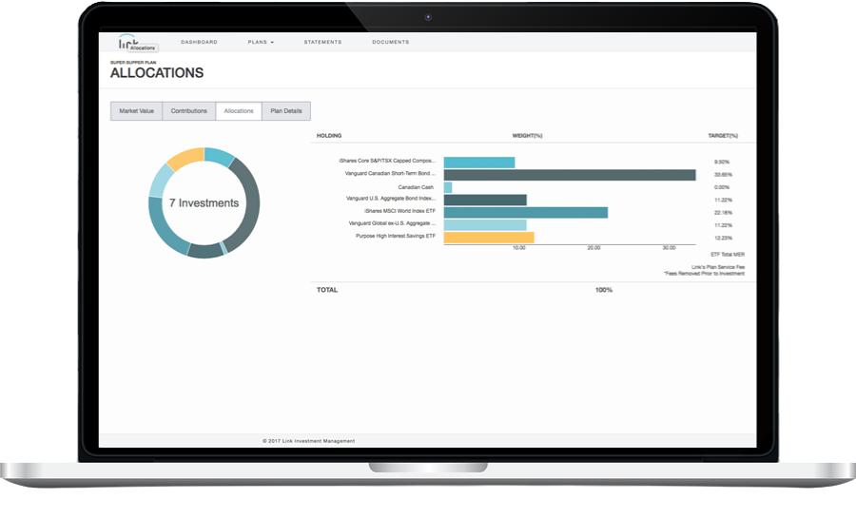This screenshot has width=856, height=518.
Task: Click 'Purpose High Interest Savings ETF' label
Action: 396,236
